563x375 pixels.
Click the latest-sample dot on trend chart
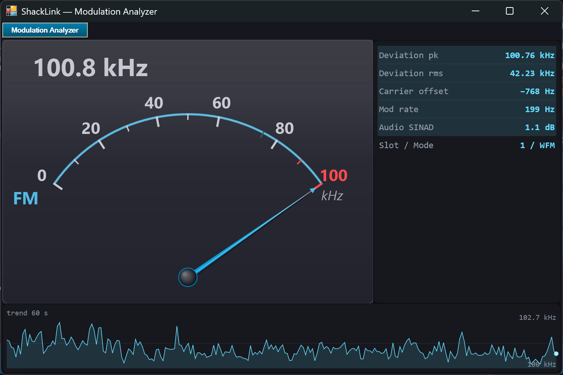pos(556,354)
